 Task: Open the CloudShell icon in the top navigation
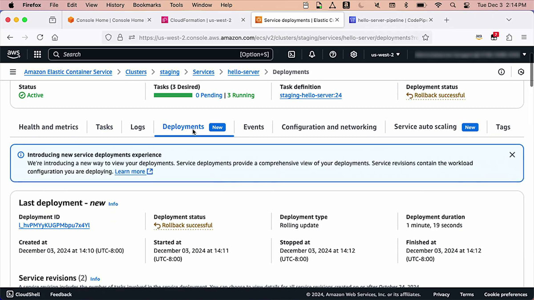(291, 54)
